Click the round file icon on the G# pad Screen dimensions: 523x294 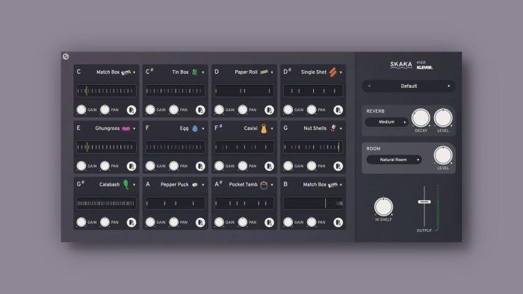point(131,222)
